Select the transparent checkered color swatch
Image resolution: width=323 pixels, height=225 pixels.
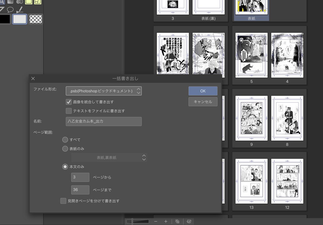(36, 19)
